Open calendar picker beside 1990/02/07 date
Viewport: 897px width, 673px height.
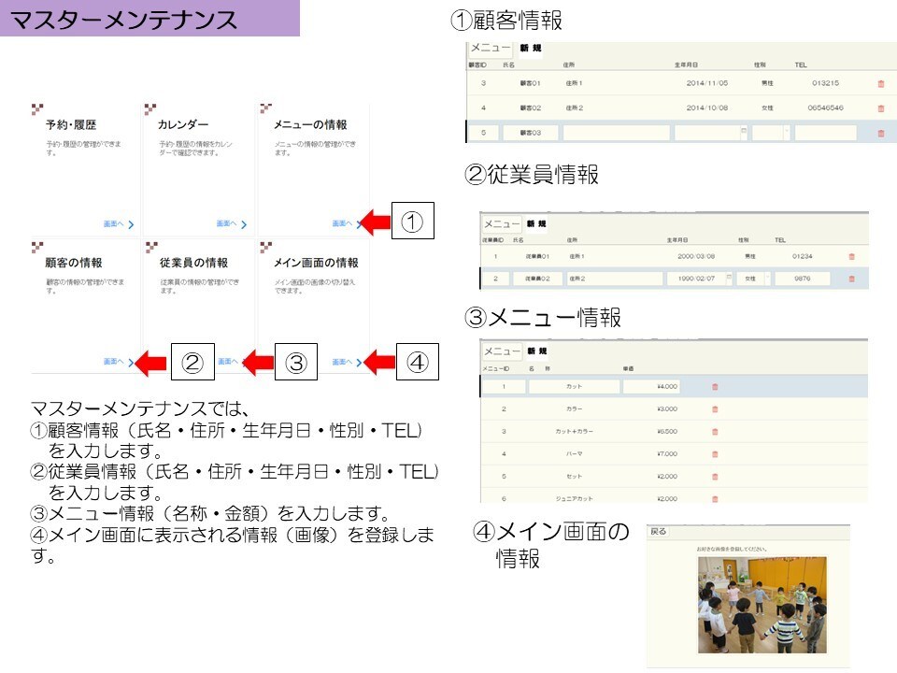click(x=729, y=278)
